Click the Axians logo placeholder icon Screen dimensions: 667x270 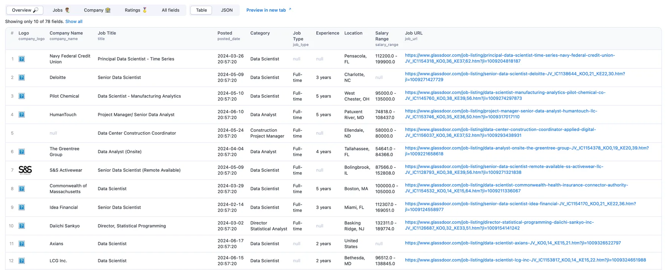tap(22, 243)
